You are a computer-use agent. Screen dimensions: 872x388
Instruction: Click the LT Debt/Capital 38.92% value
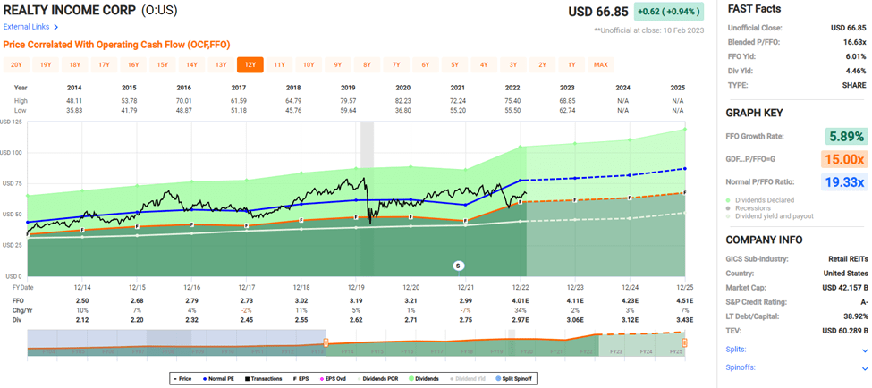pyautogui.click(x=856, y=316)
